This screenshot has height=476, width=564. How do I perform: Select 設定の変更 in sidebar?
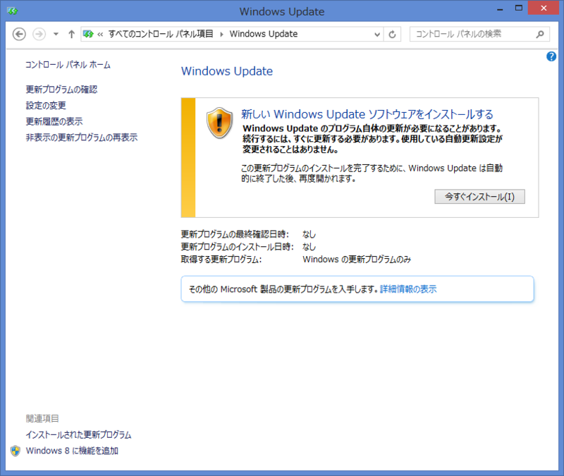pyautogui.click(x=45, y=105)
